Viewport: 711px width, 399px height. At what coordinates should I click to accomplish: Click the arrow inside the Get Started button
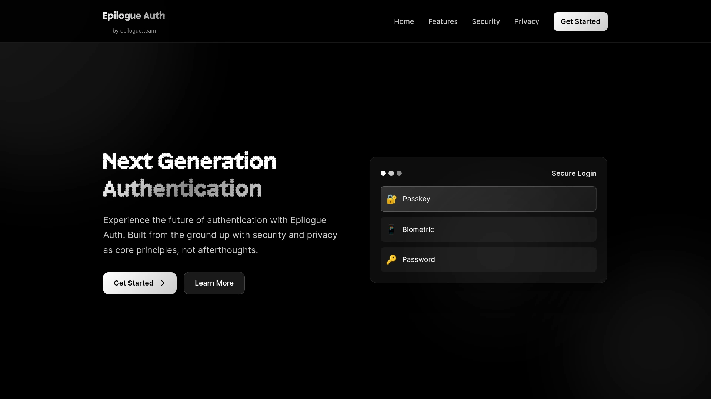coord(162,283)
